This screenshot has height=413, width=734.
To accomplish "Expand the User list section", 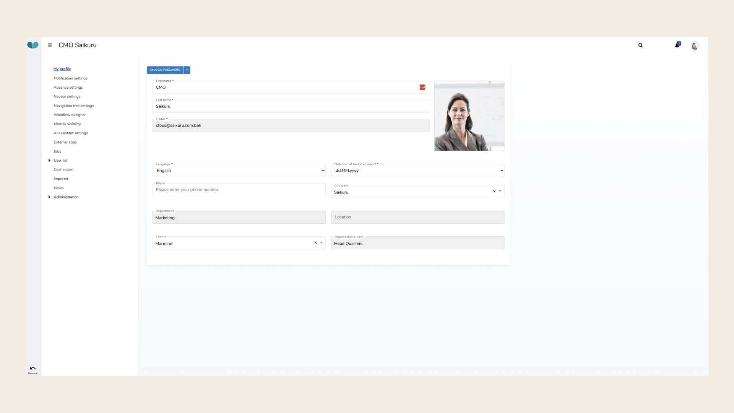I will (49, 160).
